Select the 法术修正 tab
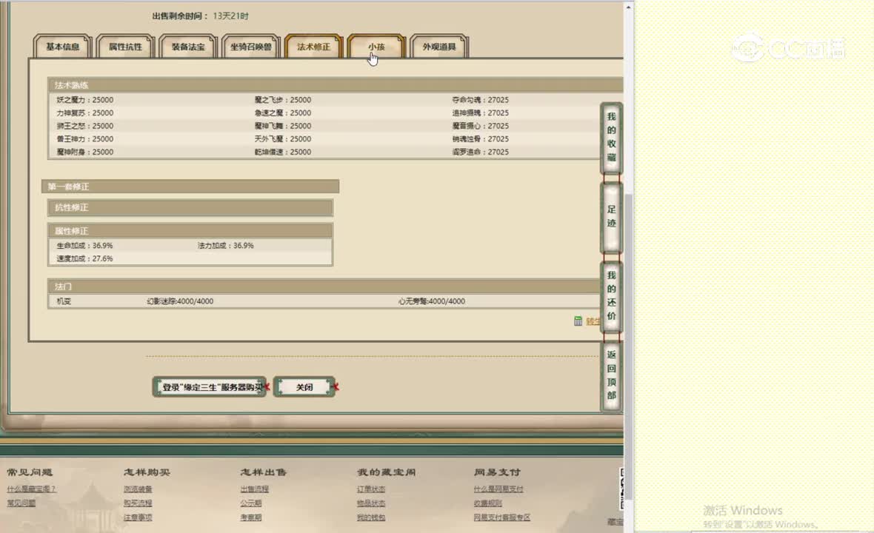The image size is (874, 533). (313, 47)
